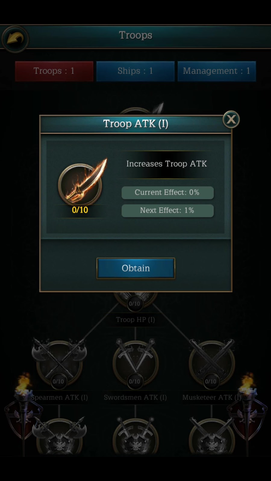Viewport: 271px width, 481px height.
Task: Tap the flaming sword skill icon
Action: pyautogui.click(x=82, y=181)
